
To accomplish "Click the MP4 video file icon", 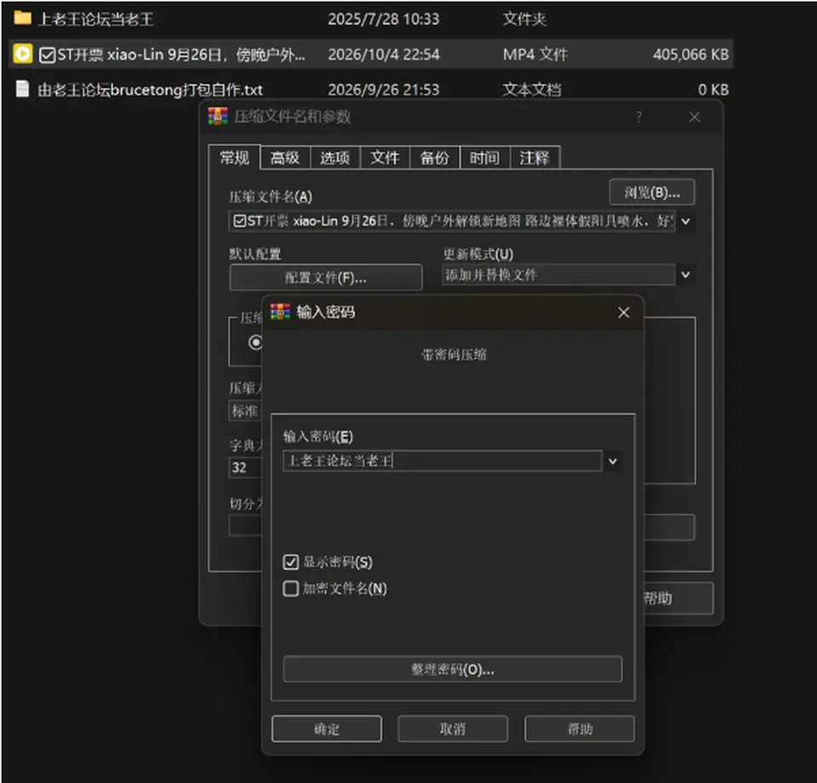I will click(22, 54).
